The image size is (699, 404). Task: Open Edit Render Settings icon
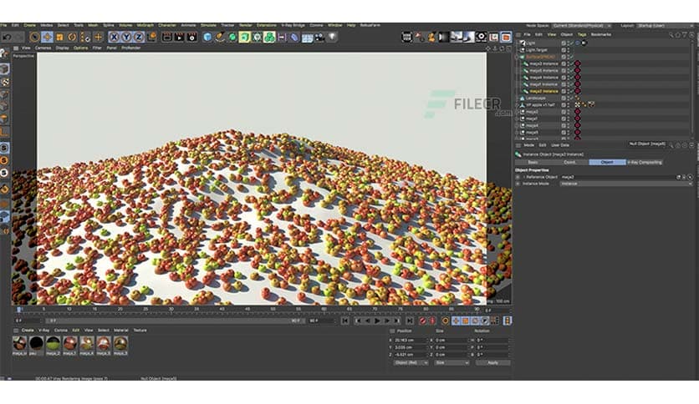coord(191,38)
